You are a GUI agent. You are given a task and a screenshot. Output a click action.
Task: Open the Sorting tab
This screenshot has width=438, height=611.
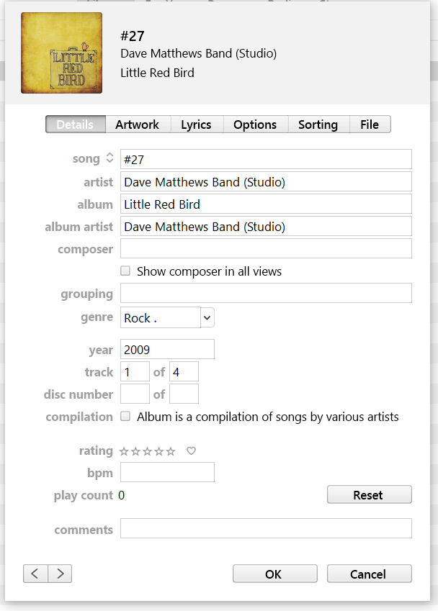point(318,125)
